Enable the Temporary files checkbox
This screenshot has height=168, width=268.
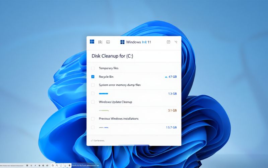93,69
